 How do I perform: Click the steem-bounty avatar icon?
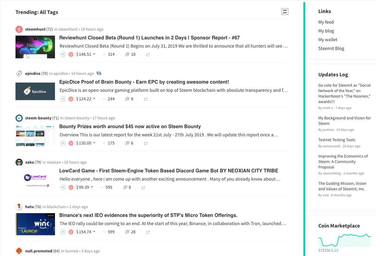19,118
